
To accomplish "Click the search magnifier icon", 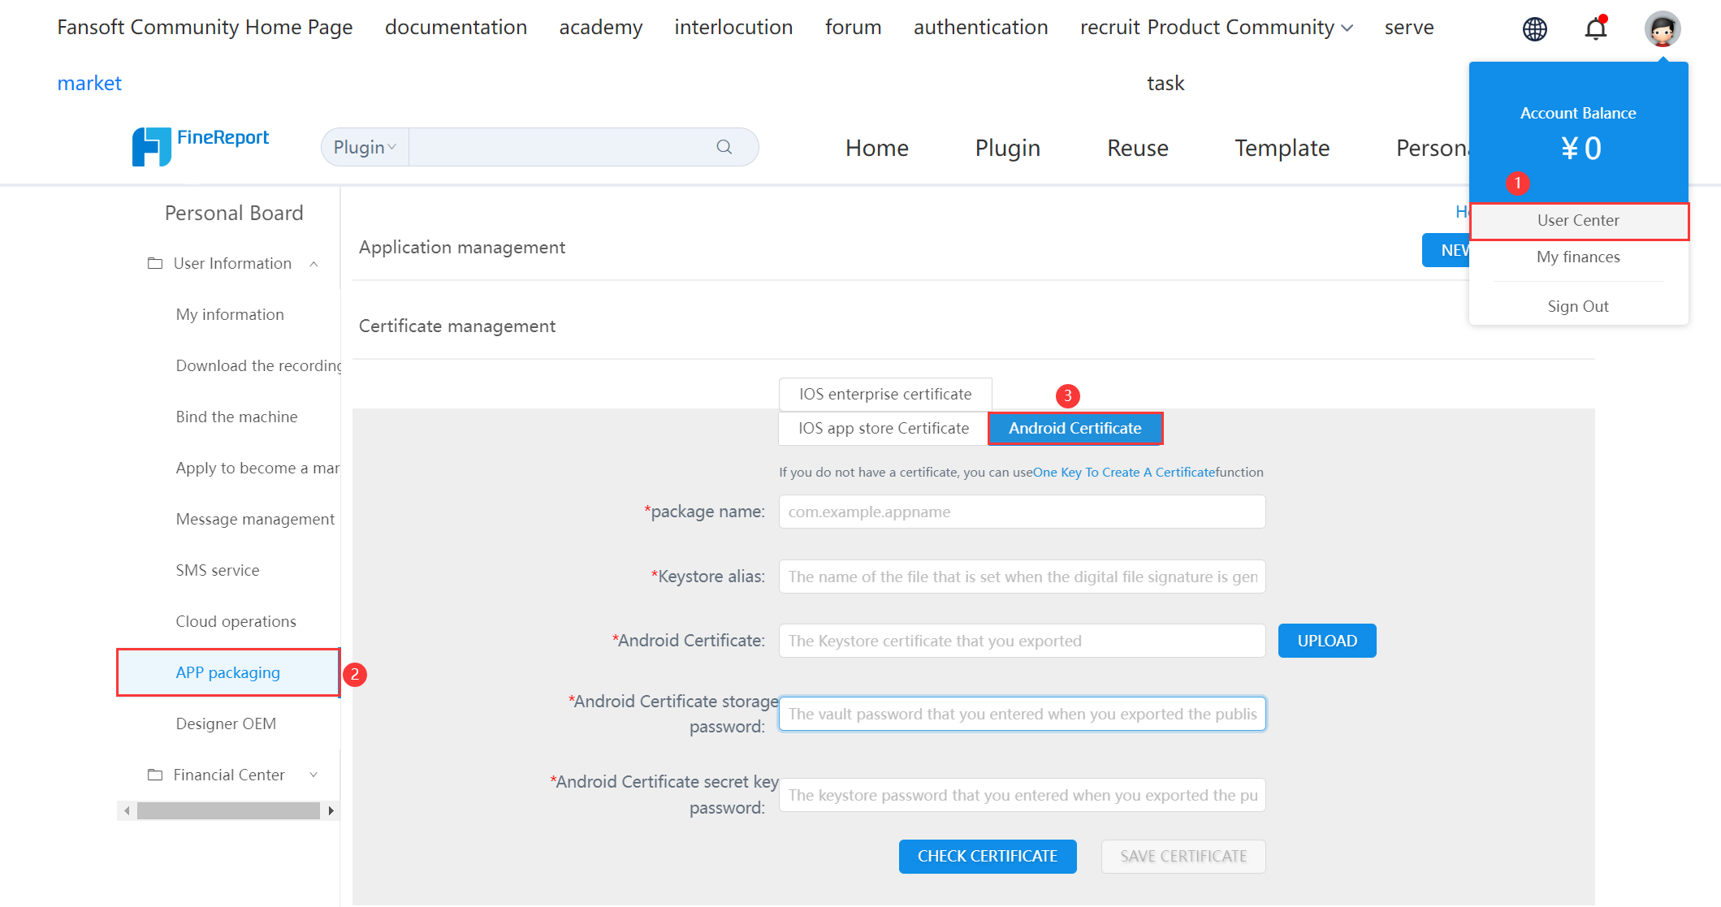I will [x=724, y=147].
